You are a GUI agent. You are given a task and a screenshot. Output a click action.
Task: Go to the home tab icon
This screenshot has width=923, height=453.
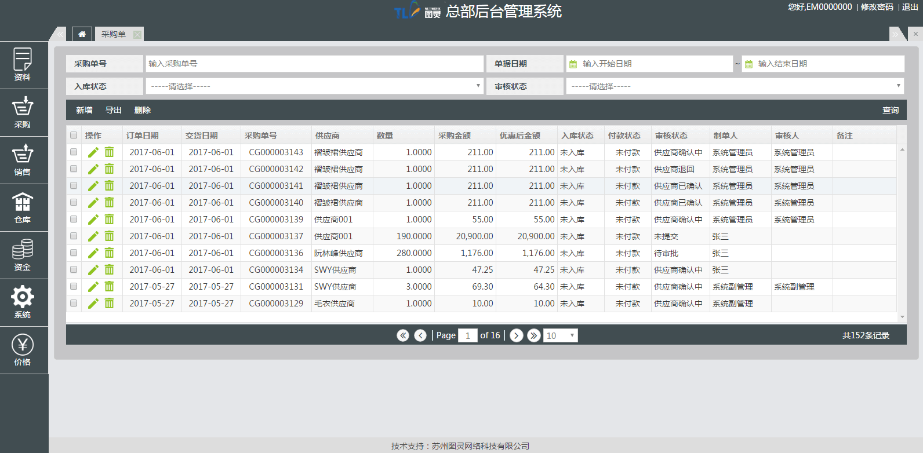coord(82,34)
